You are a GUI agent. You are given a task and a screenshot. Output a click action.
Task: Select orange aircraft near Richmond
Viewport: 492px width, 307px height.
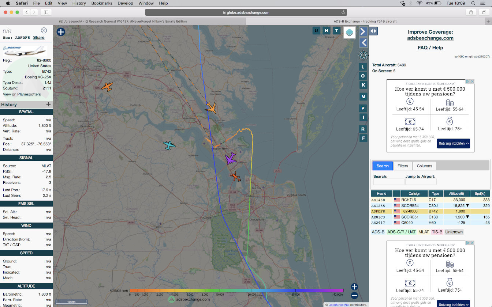pyautogui.click(x=107, y=87)
